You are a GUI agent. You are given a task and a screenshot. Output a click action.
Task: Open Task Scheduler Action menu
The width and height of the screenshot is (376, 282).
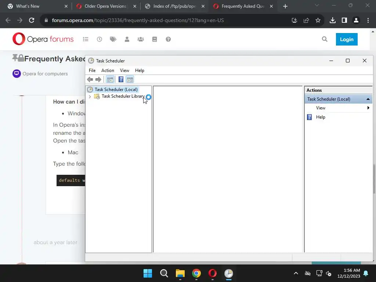point(108,70)
